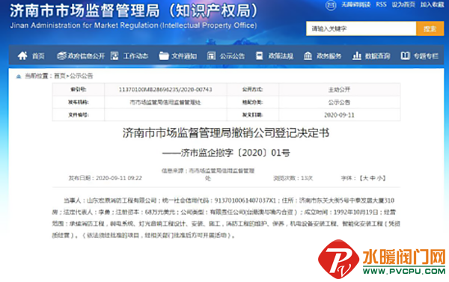Click 首页 in the breadcrumb

click(60, 76)
